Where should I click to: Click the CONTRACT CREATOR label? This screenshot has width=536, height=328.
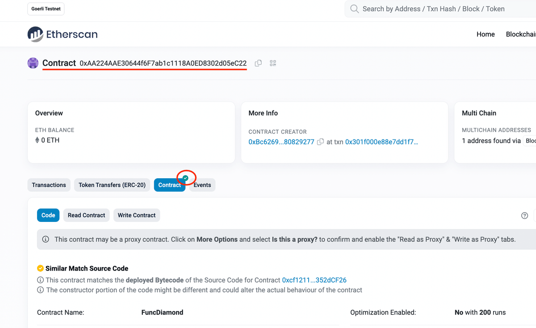point(277,132)
